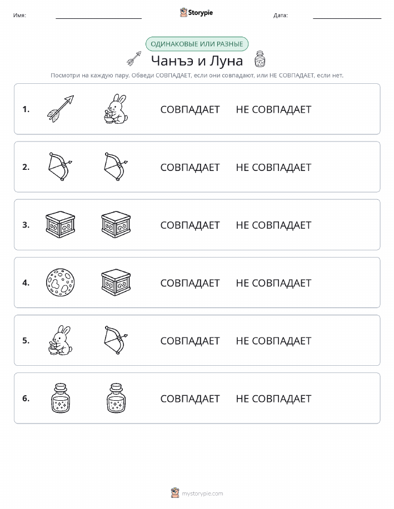Select СОВПАДАЕТ in row 2

pos(190,167)
